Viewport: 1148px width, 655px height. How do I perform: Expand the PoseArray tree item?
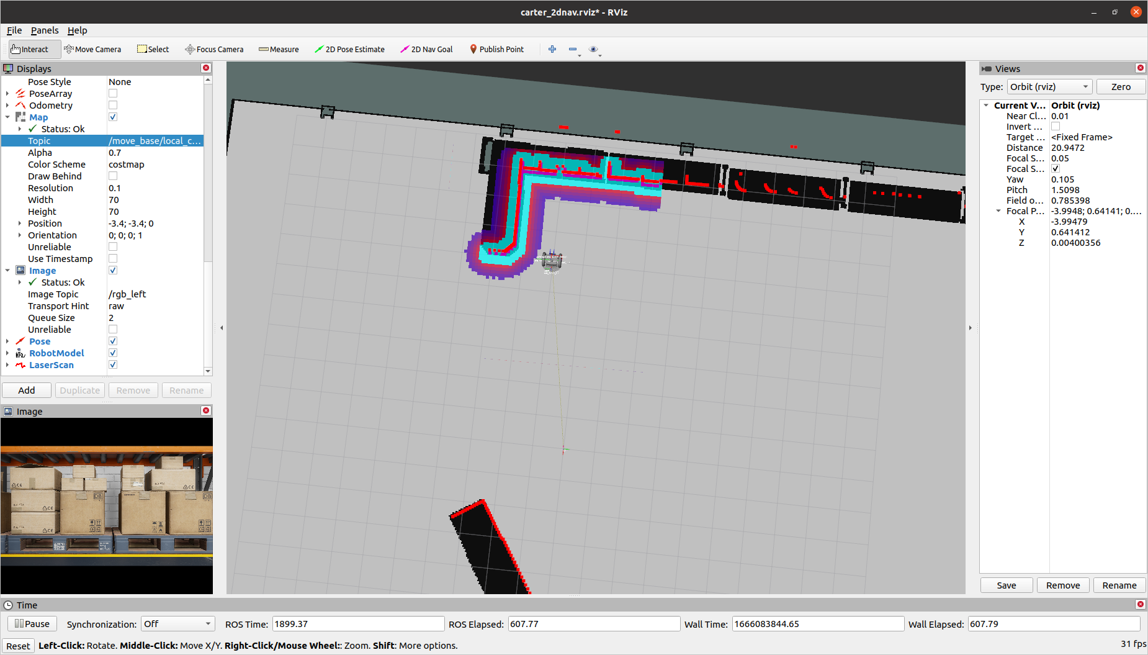tap(7, 94)
